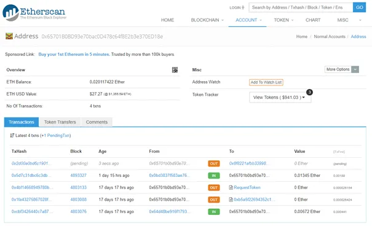Open block 4893327
372x226 pixels.
point(78,175)
